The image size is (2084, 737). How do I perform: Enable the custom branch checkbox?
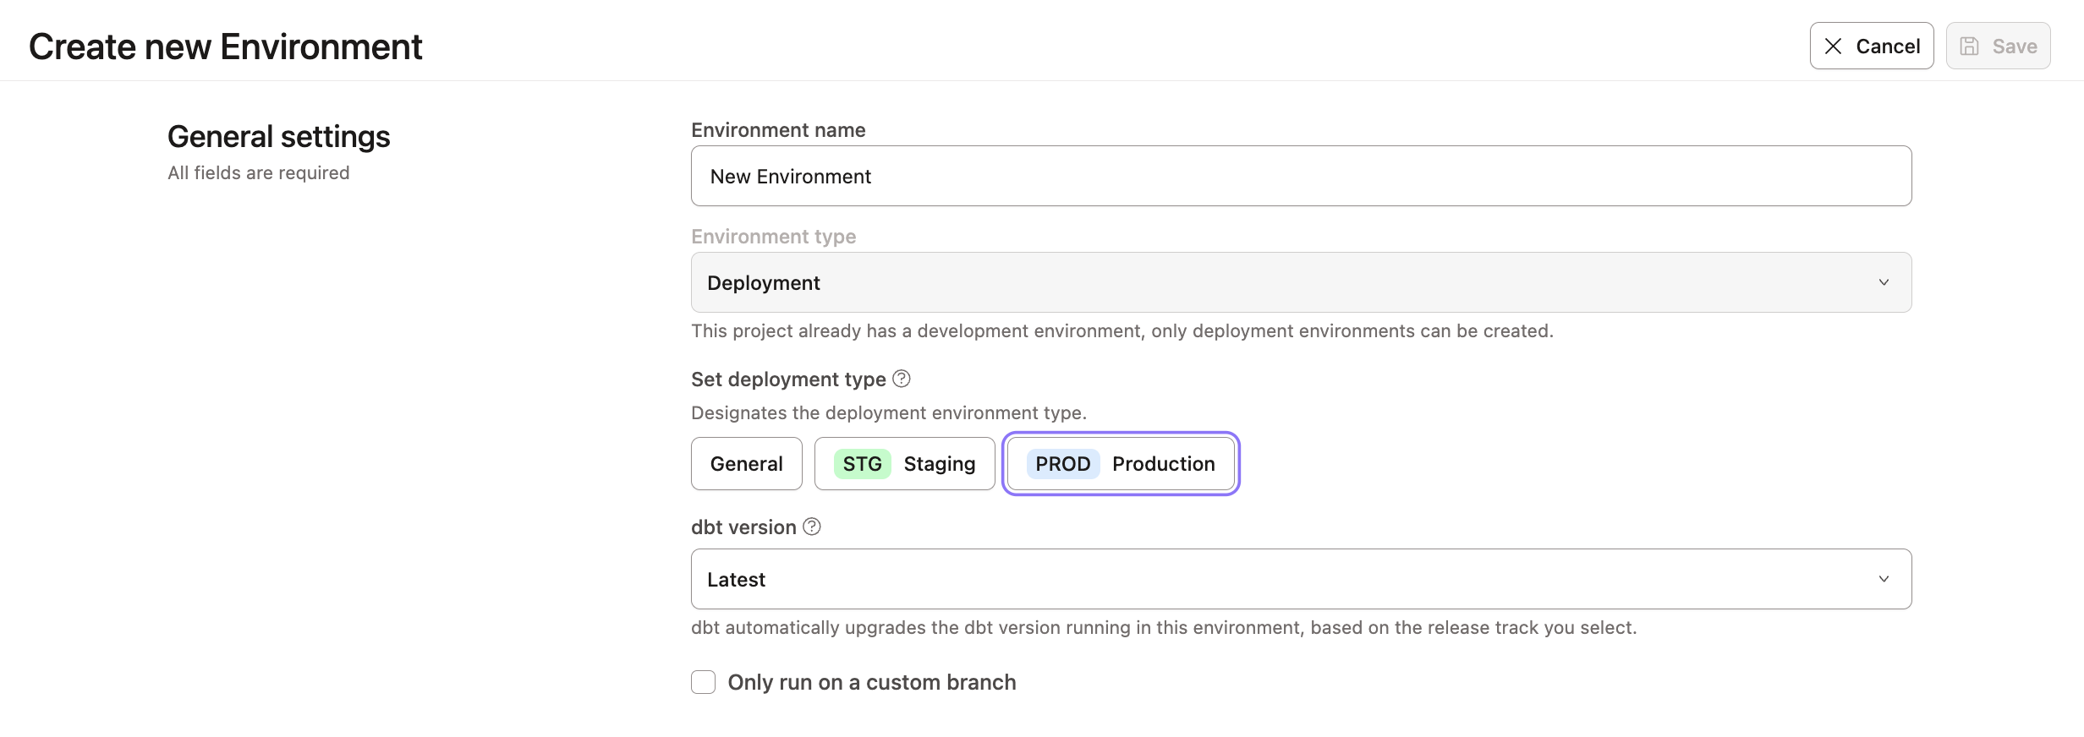click(703, 682)
